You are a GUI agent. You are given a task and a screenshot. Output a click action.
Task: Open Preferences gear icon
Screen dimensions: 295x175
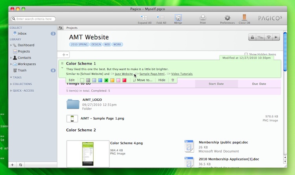[x=227, y=18]
